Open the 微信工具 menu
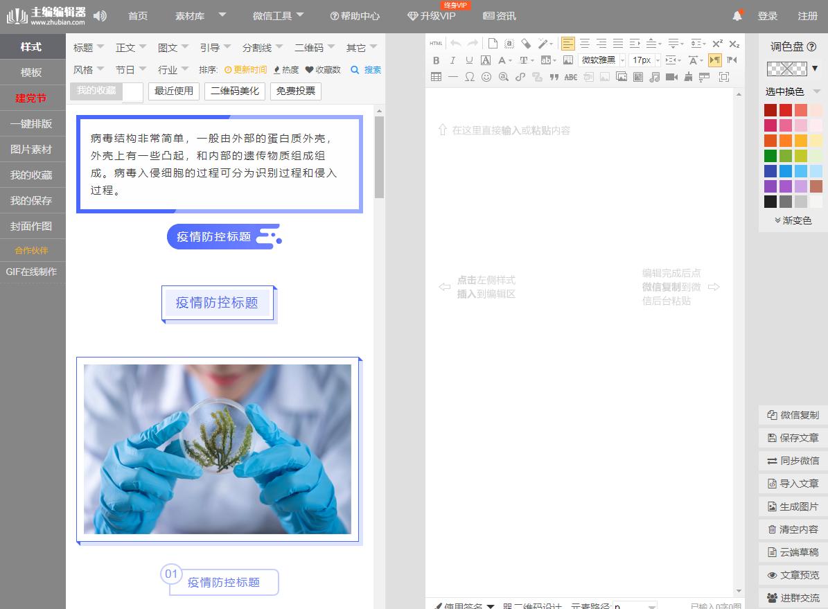Image resolution: width=828 pixels, height=609 pixels. point(274,16)
